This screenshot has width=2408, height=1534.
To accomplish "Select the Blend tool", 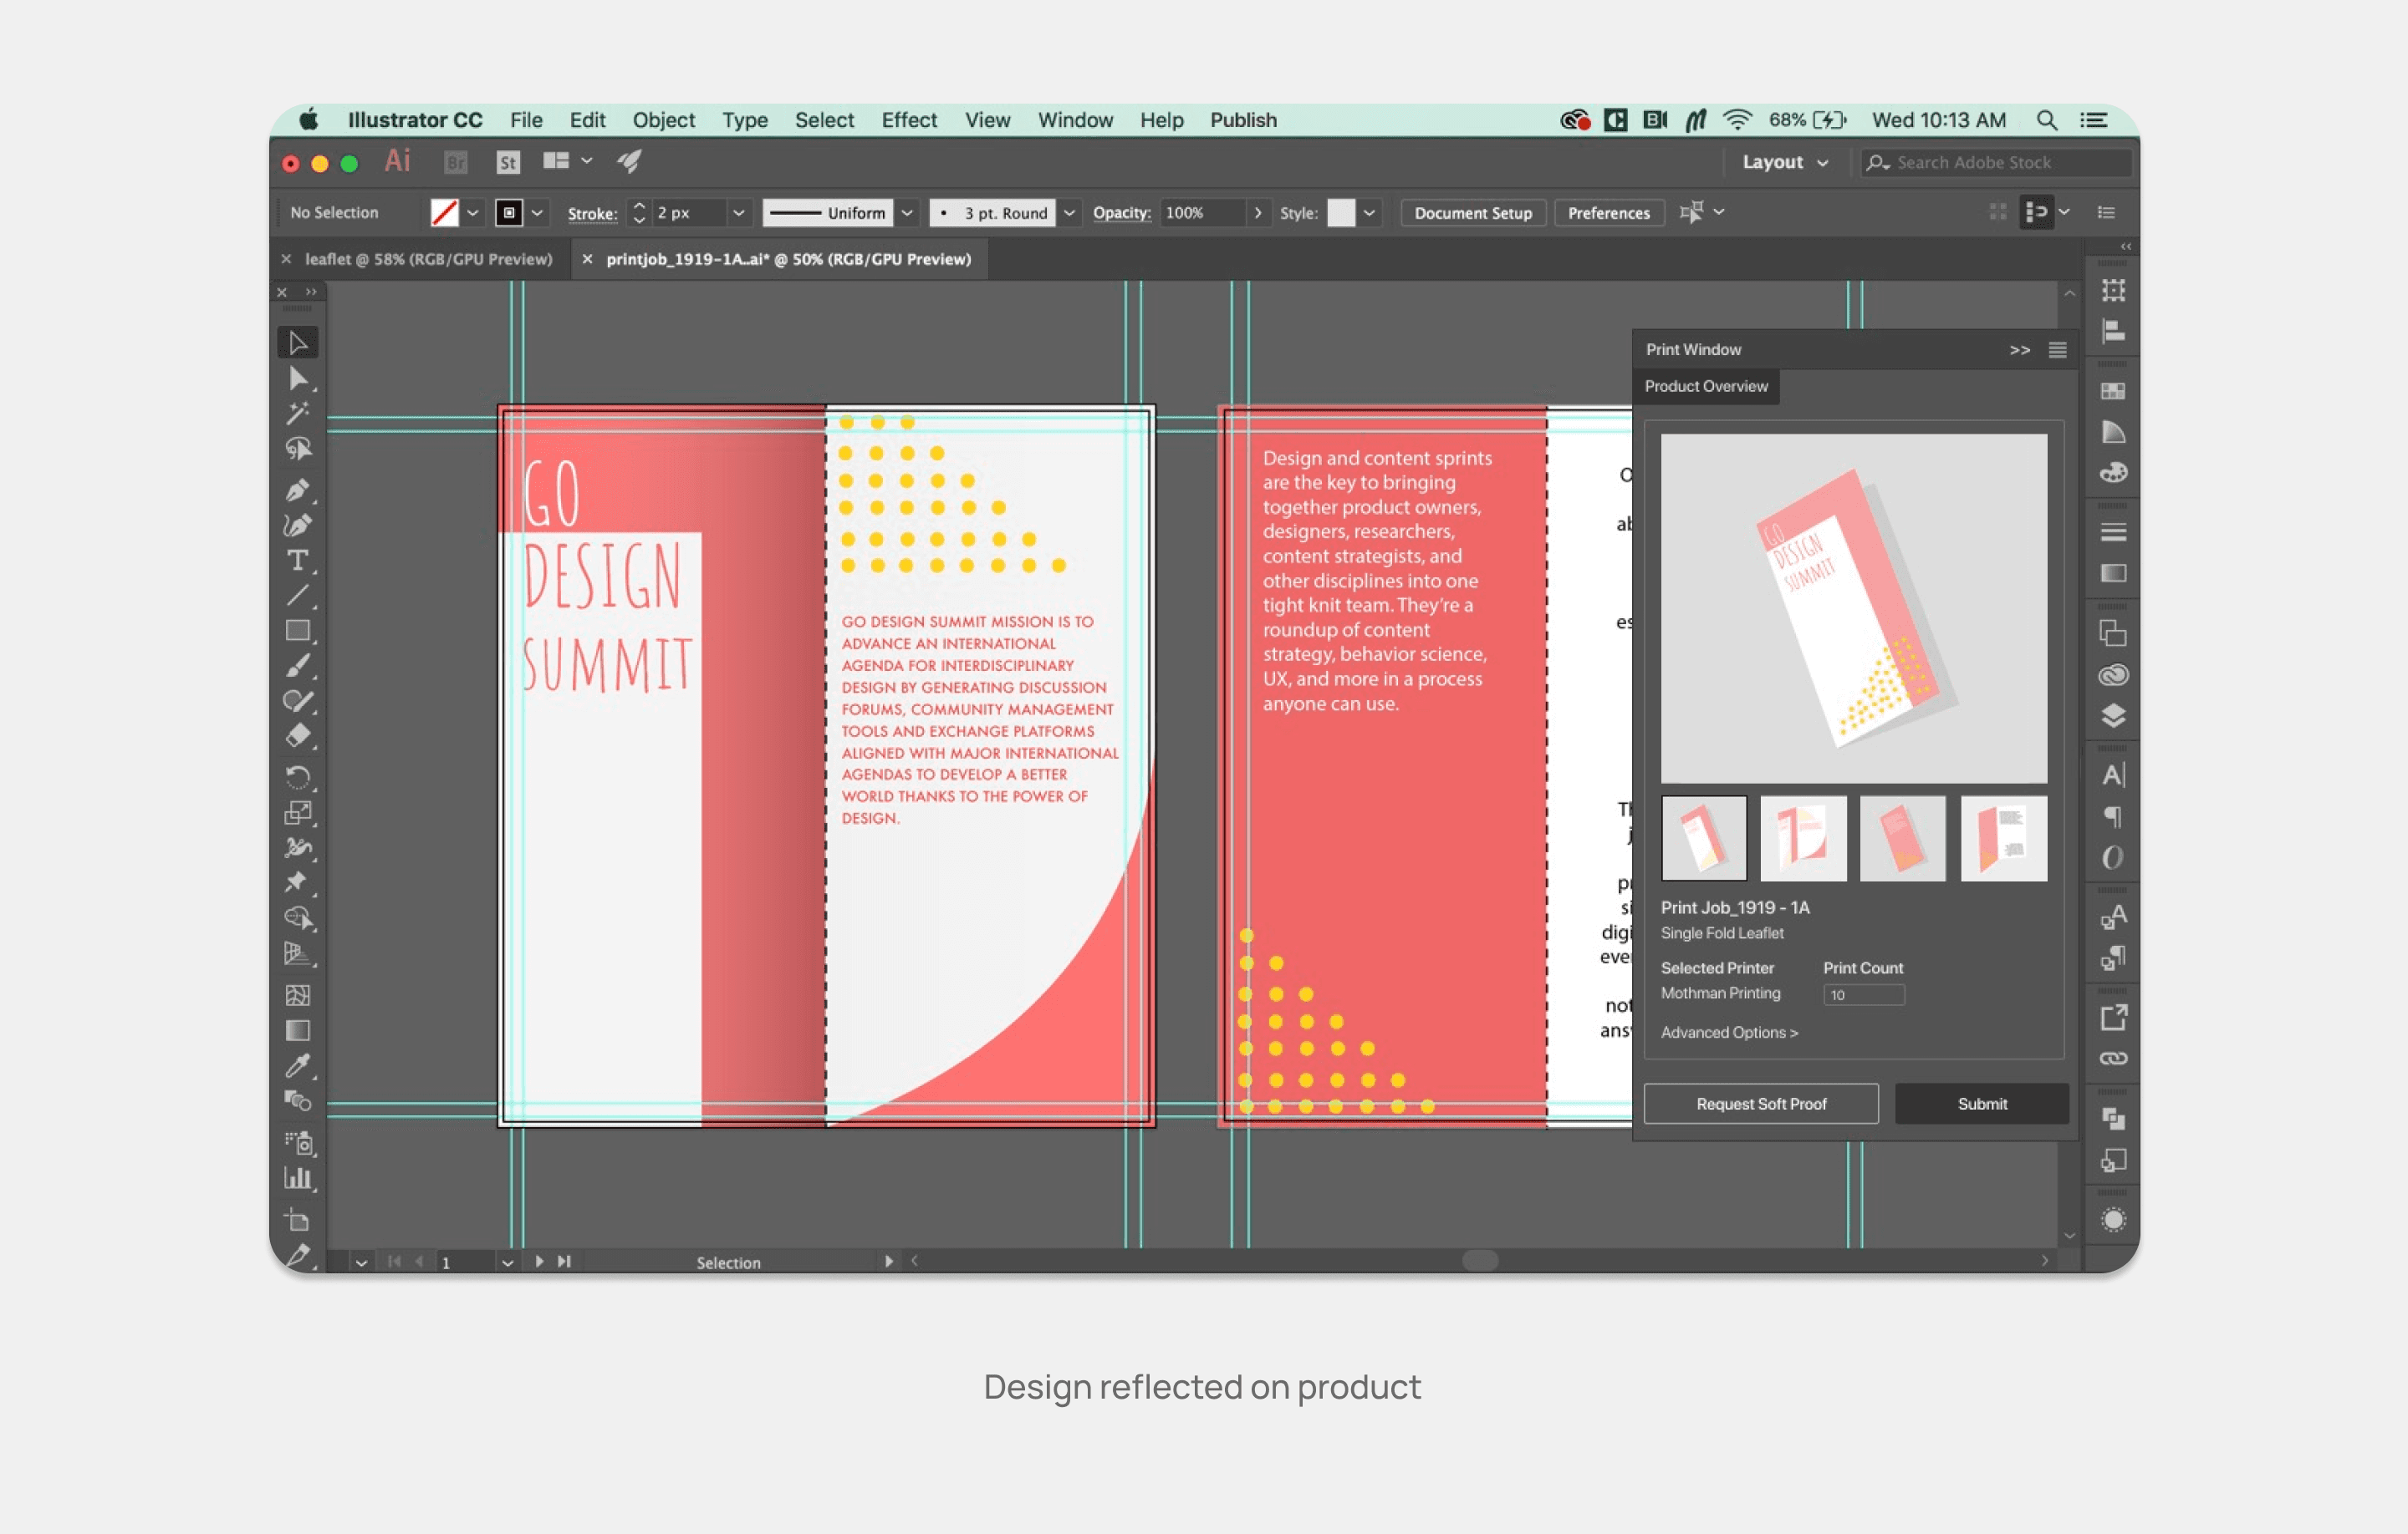I will pos(297,1101).
